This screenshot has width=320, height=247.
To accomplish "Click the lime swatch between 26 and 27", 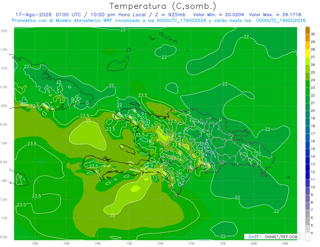I will coord(307,61).
